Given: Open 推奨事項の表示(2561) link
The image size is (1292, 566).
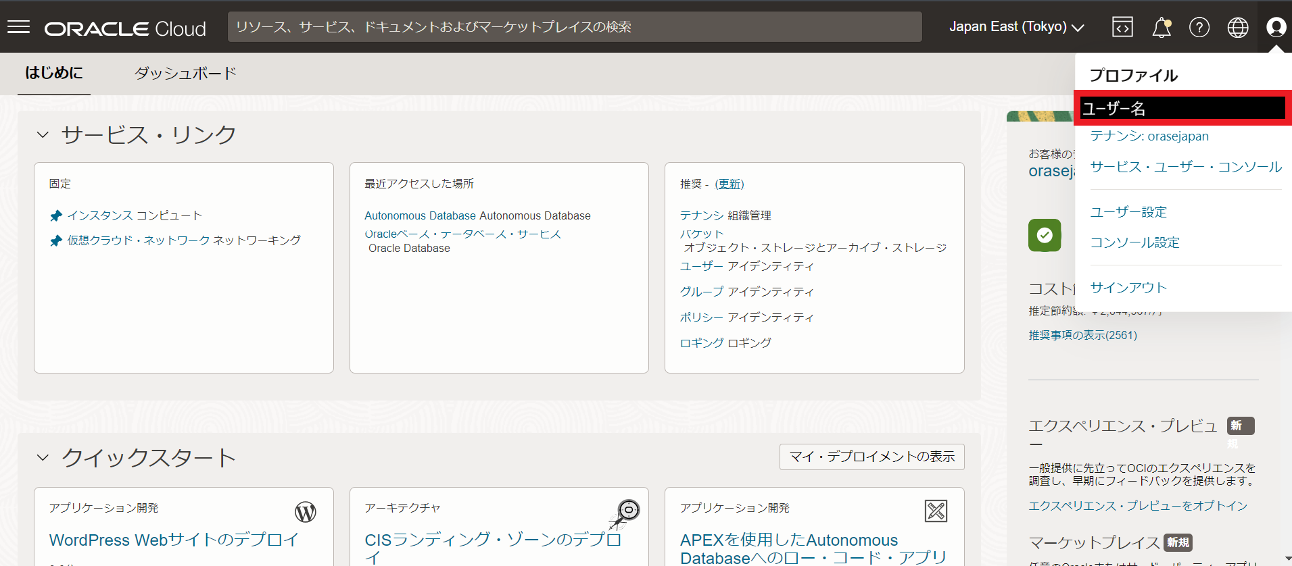Looking at the screenshot, I should (1083, 335).
